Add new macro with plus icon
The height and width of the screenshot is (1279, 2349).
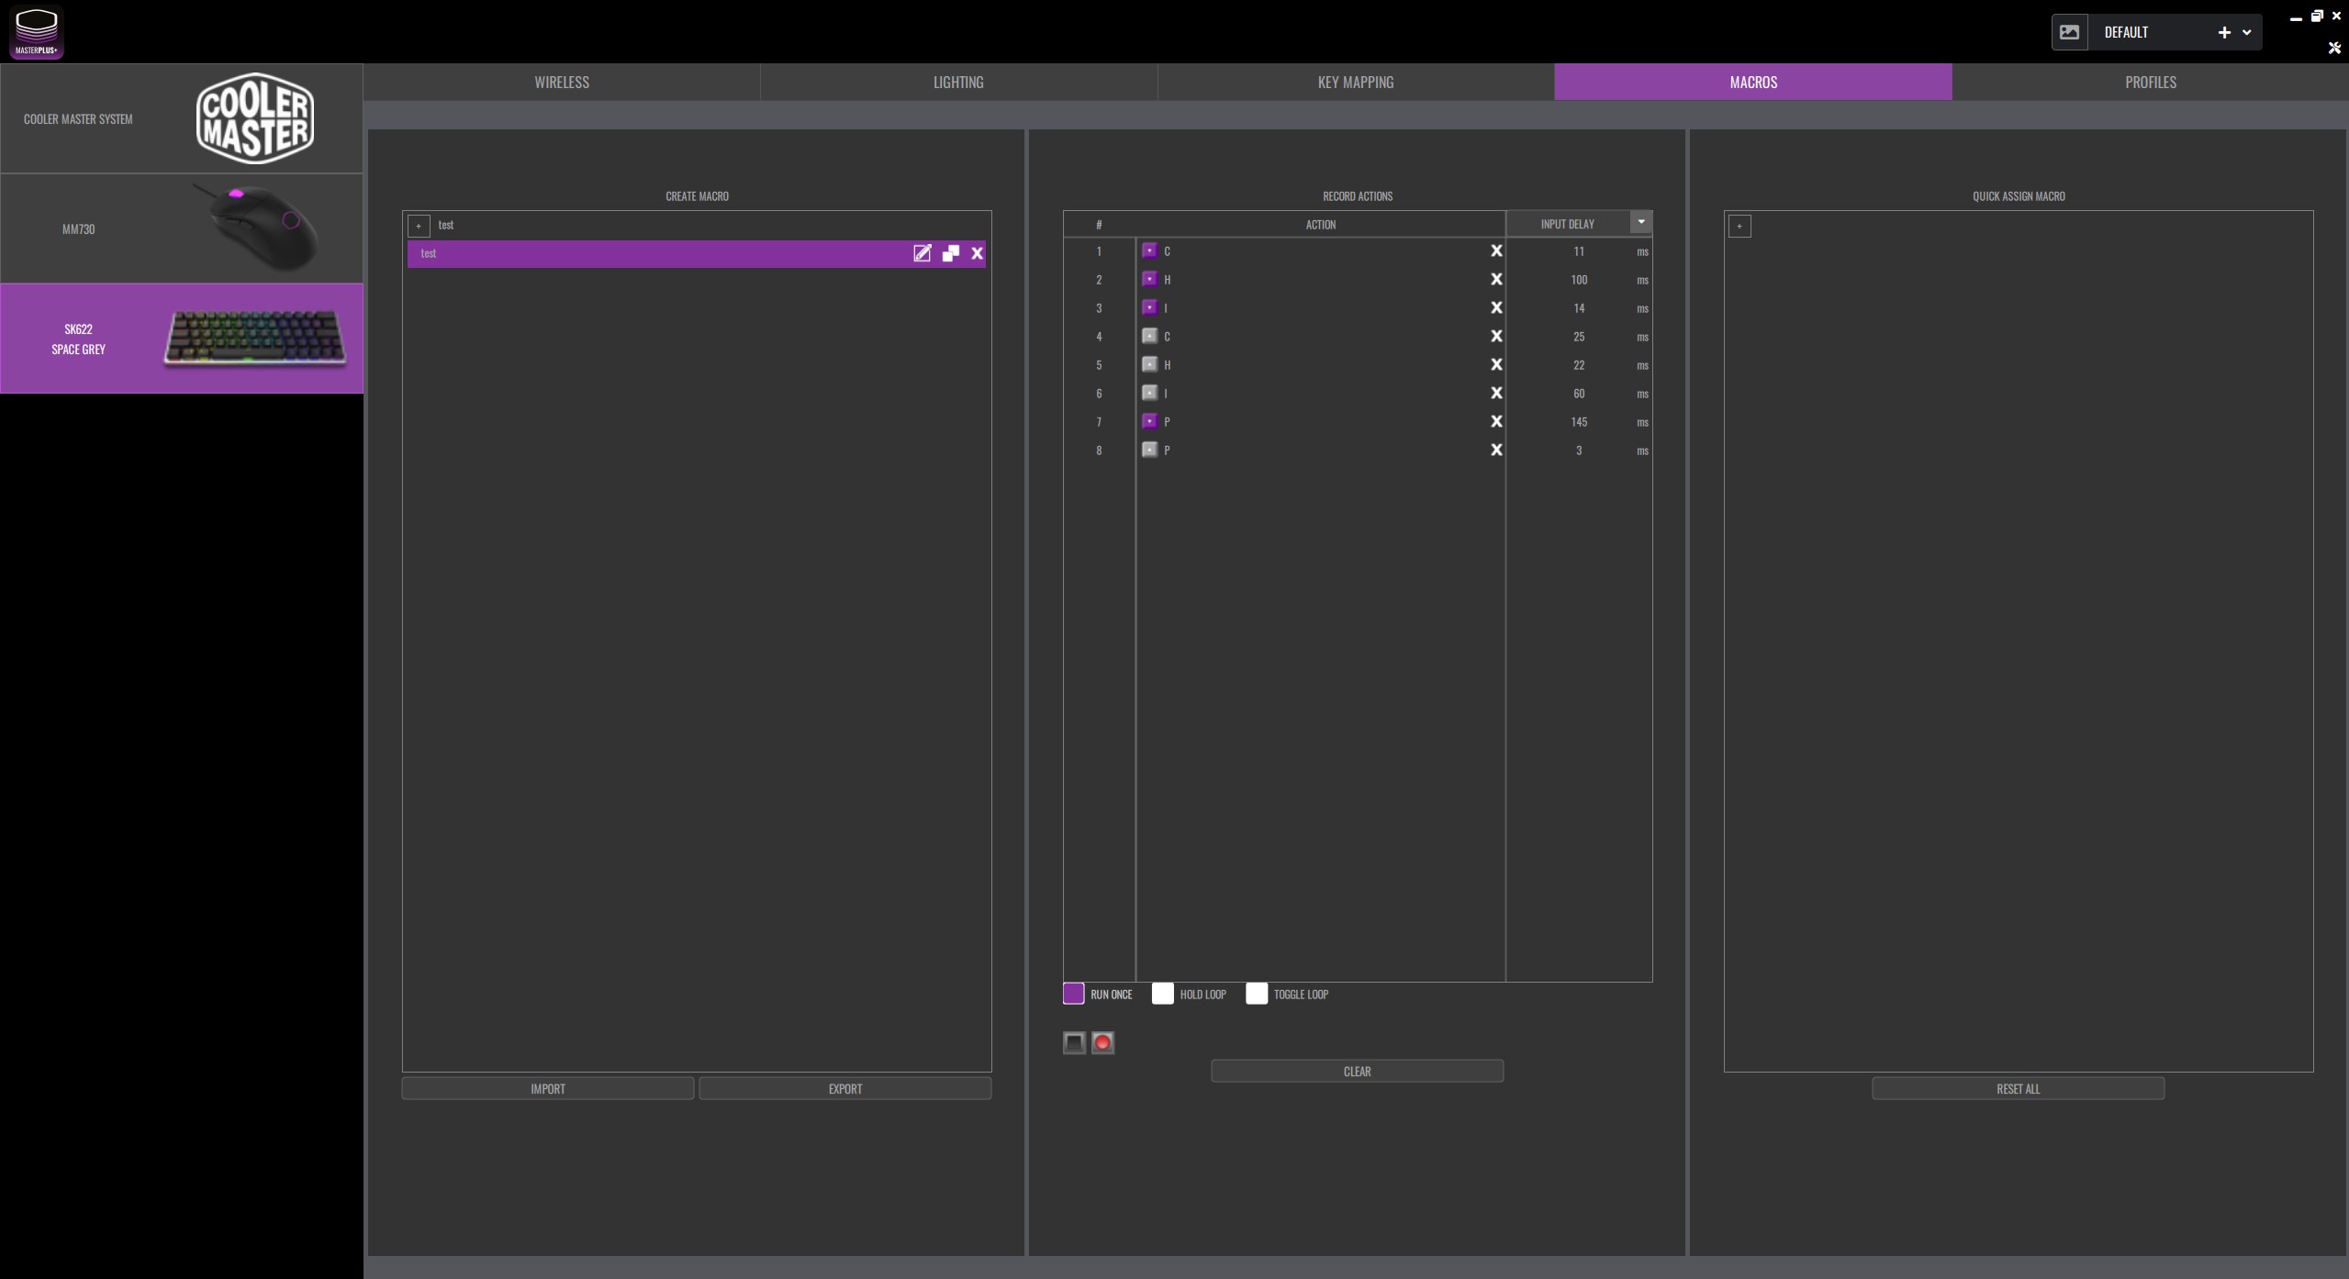coord(419,226)
